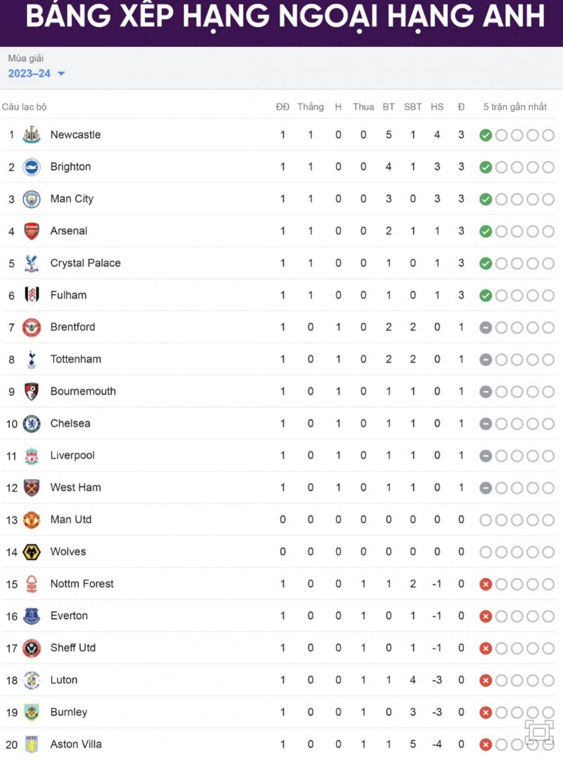
Task: Click Nottm Forest's red loss result indicator
Action: click(x=486, y=584)
